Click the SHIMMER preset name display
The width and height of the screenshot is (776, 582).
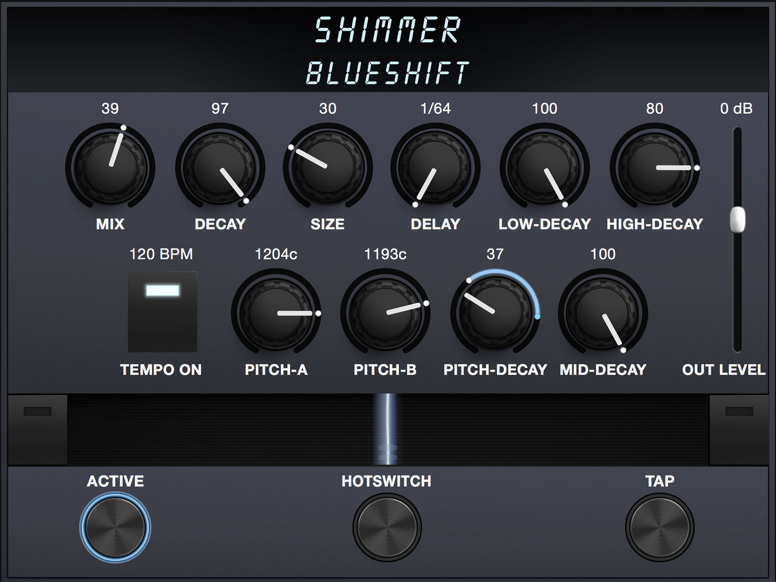(388, 30)
